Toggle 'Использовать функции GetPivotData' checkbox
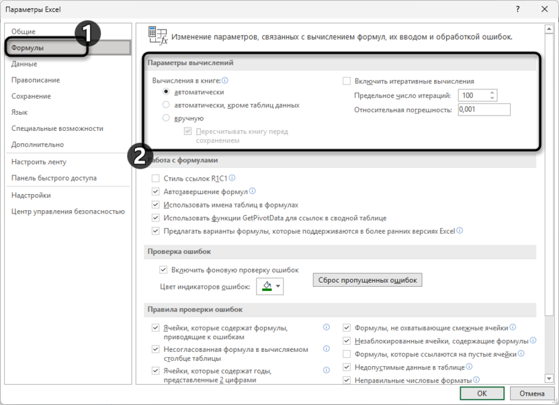 (155, 218)
